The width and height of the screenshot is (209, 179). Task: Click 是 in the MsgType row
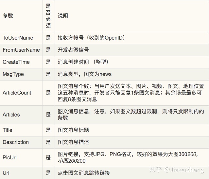[48, 74]
